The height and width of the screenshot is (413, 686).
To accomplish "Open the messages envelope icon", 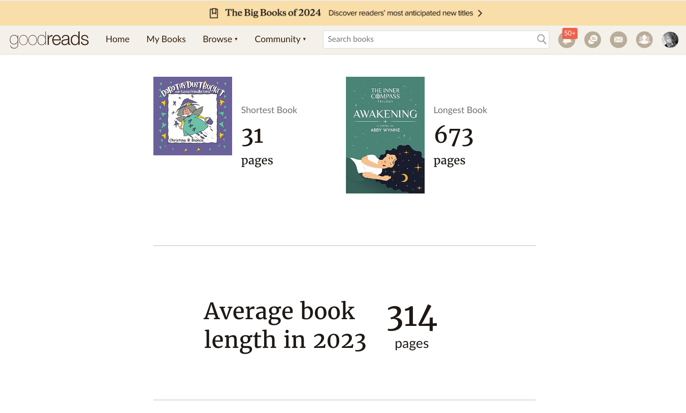I will (x=619, y=40).
